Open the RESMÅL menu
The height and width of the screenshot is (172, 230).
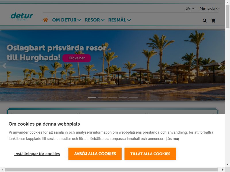click(x=120, y=20)
